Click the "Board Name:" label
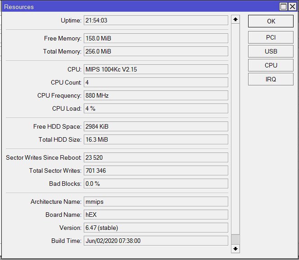The height and width of the screenshot is (260, 299). point(63,215)
